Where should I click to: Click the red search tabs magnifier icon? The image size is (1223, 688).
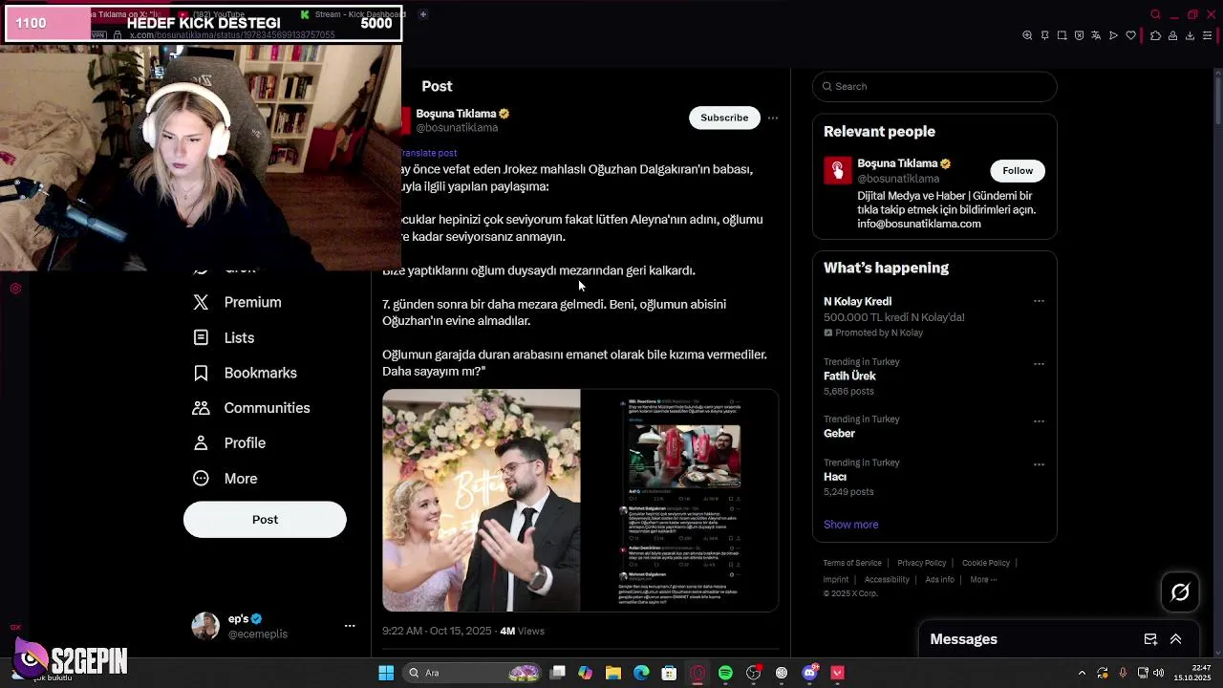click(1155, 14)
